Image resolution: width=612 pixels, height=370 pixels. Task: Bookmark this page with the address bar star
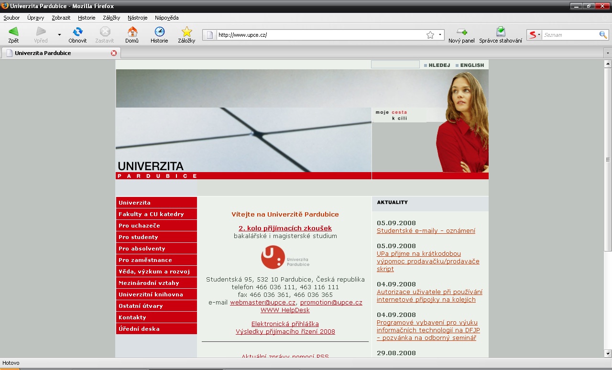430,35
